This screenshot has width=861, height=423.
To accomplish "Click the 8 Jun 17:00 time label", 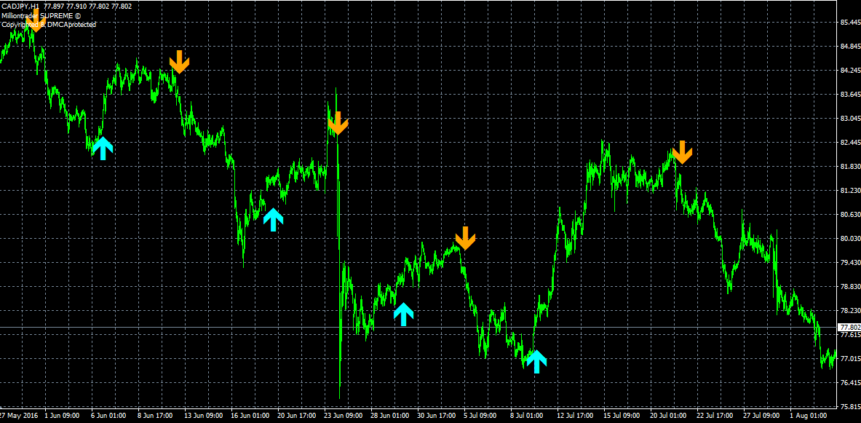I will click(155, 415).
